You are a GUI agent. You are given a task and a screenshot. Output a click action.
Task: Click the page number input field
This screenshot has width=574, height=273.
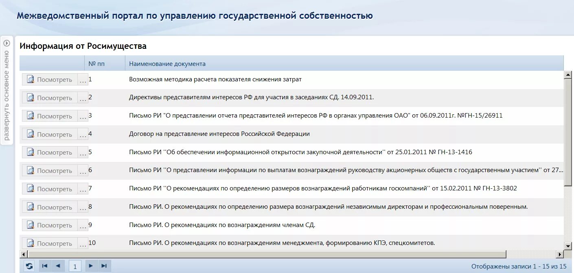coord(75,266)
